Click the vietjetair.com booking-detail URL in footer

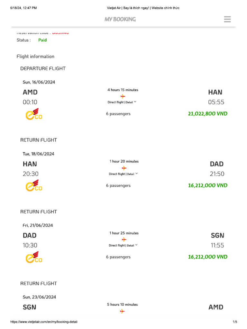44,322
